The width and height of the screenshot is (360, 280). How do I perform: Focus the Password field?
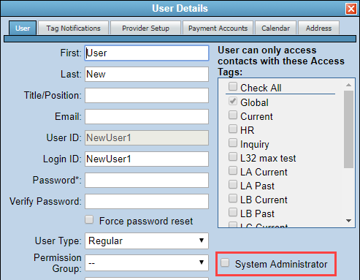pyautogui.click(x=147, y=180)
